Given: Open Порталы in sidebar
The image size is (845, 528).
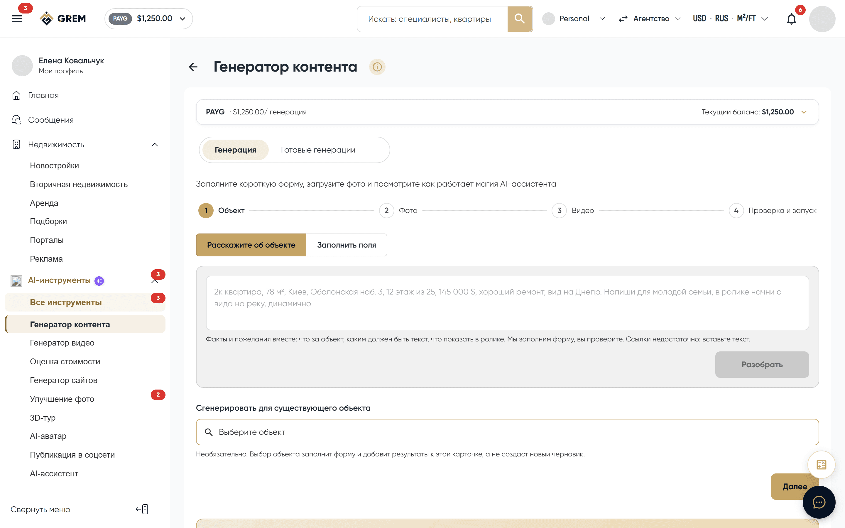Looking at the screenshot, I should (47, 240).
